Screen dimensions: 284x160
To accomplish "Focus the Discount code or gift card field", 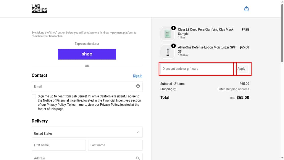I will (197, 69).
